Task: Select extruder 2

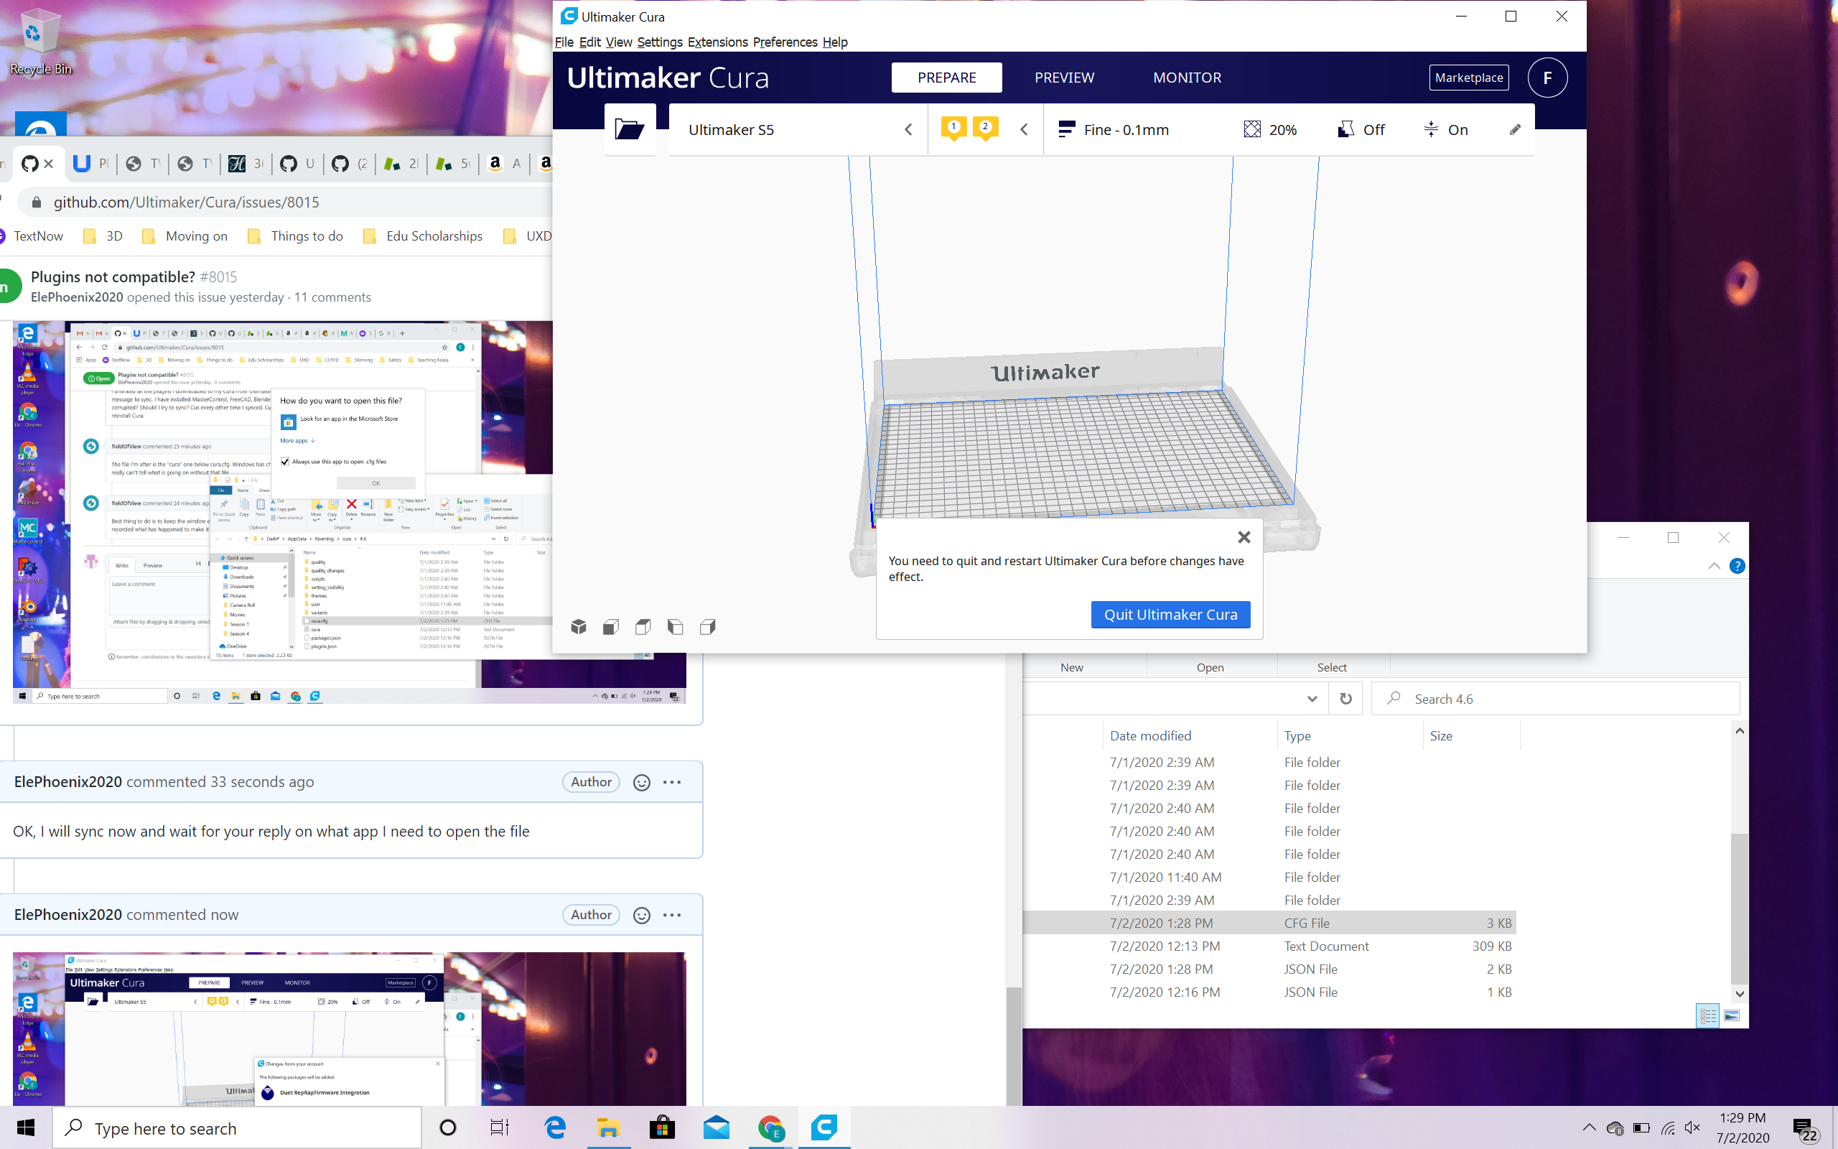Action: pyautogui.click(x=985, y=128)
